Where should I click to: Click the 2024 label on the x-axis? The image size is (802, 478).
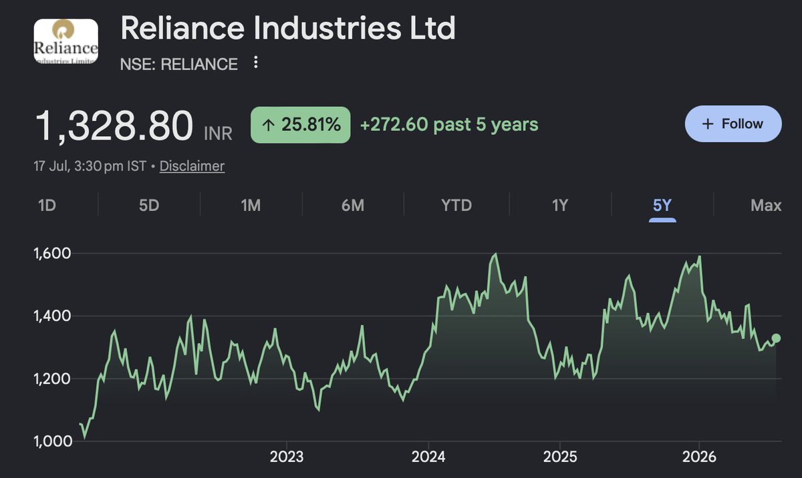(x=428, y=457)
